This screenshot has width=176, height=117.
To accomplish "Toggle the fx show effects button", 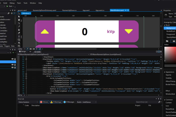I will (x=27, y=49).
